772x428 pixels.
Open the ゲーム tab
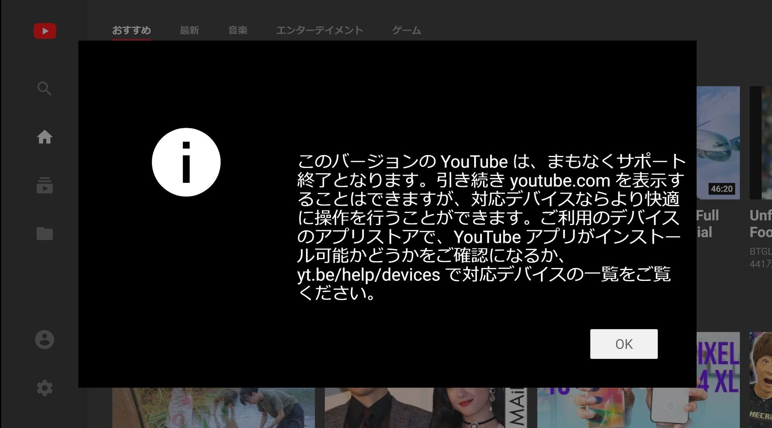pyautogui.click(x=407, y=30)
